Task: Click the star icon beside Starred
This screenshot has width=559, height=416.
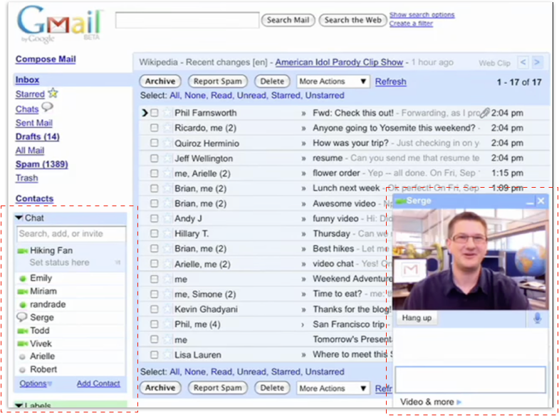Action: pyautogui.click(x=53, y=93)
